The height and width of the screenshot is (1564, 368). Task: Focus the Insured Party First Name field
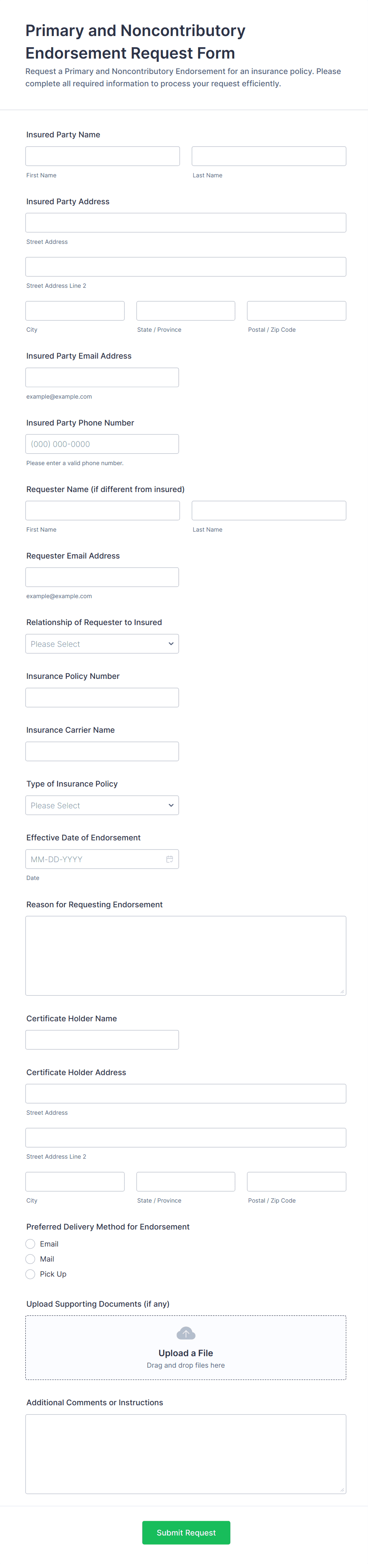102,156
